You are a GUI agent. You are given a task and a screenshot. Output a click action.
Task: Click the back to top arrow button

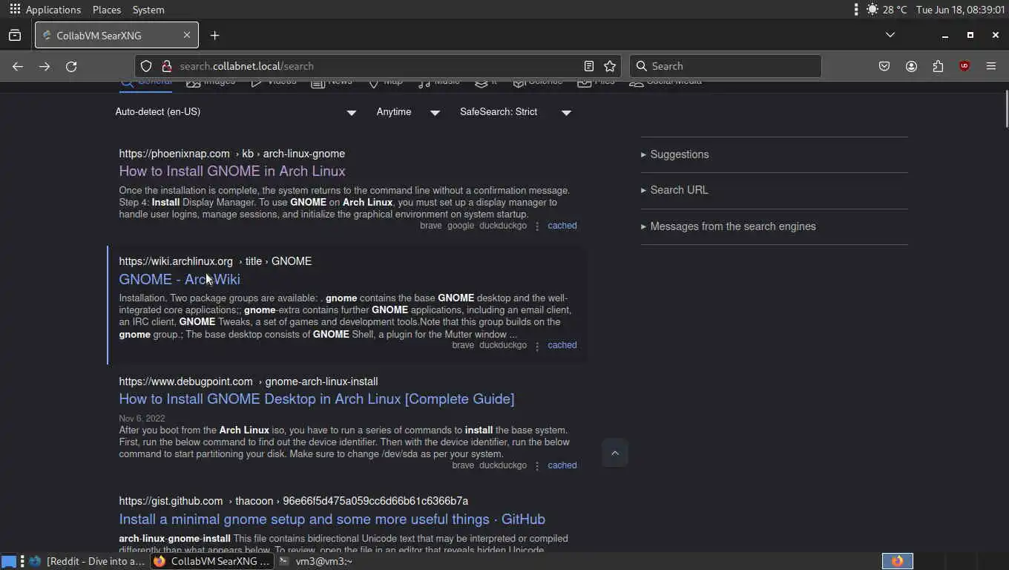(x=615, y=453)
